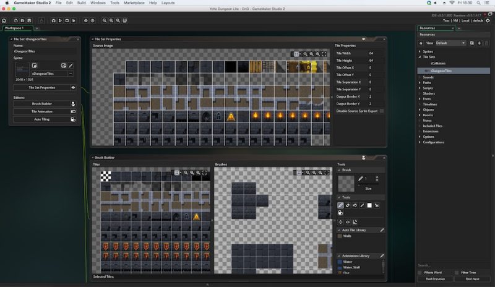This screenshot has height=287, width=495.
Task: Open the View Default dropdown
Action: [450, 43]
